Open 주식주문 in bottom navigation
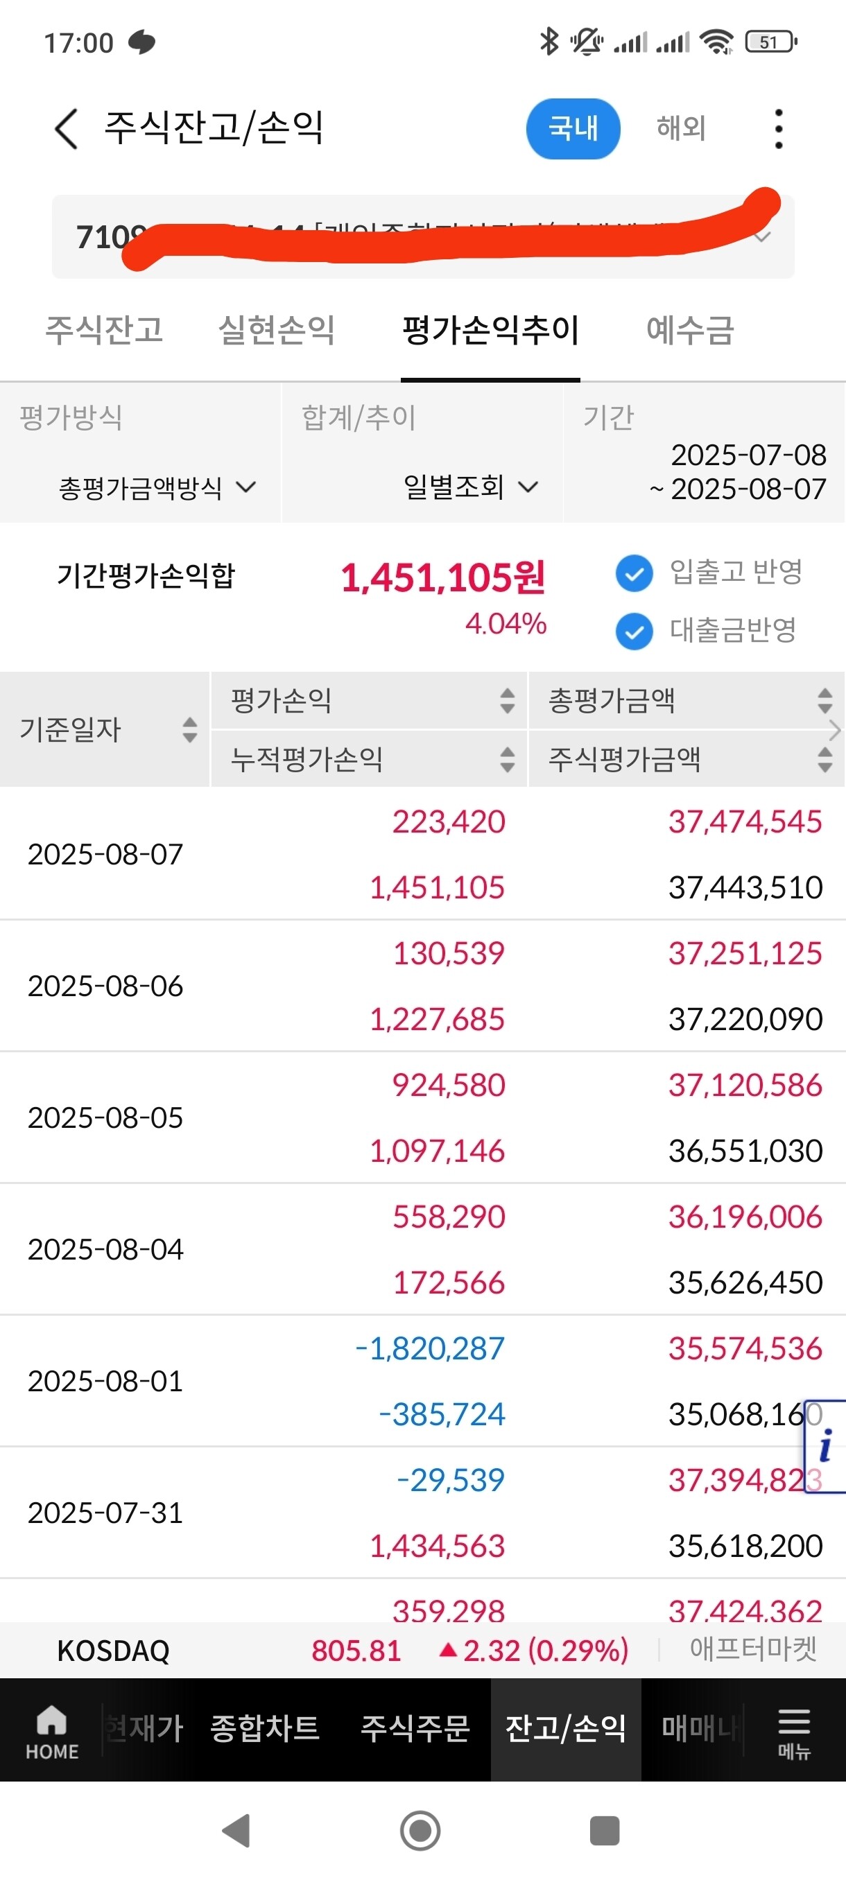 click(415, 1728)
